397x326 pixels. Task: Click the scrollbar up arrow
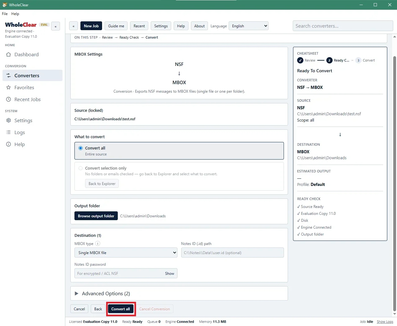[x=394, y=36]
